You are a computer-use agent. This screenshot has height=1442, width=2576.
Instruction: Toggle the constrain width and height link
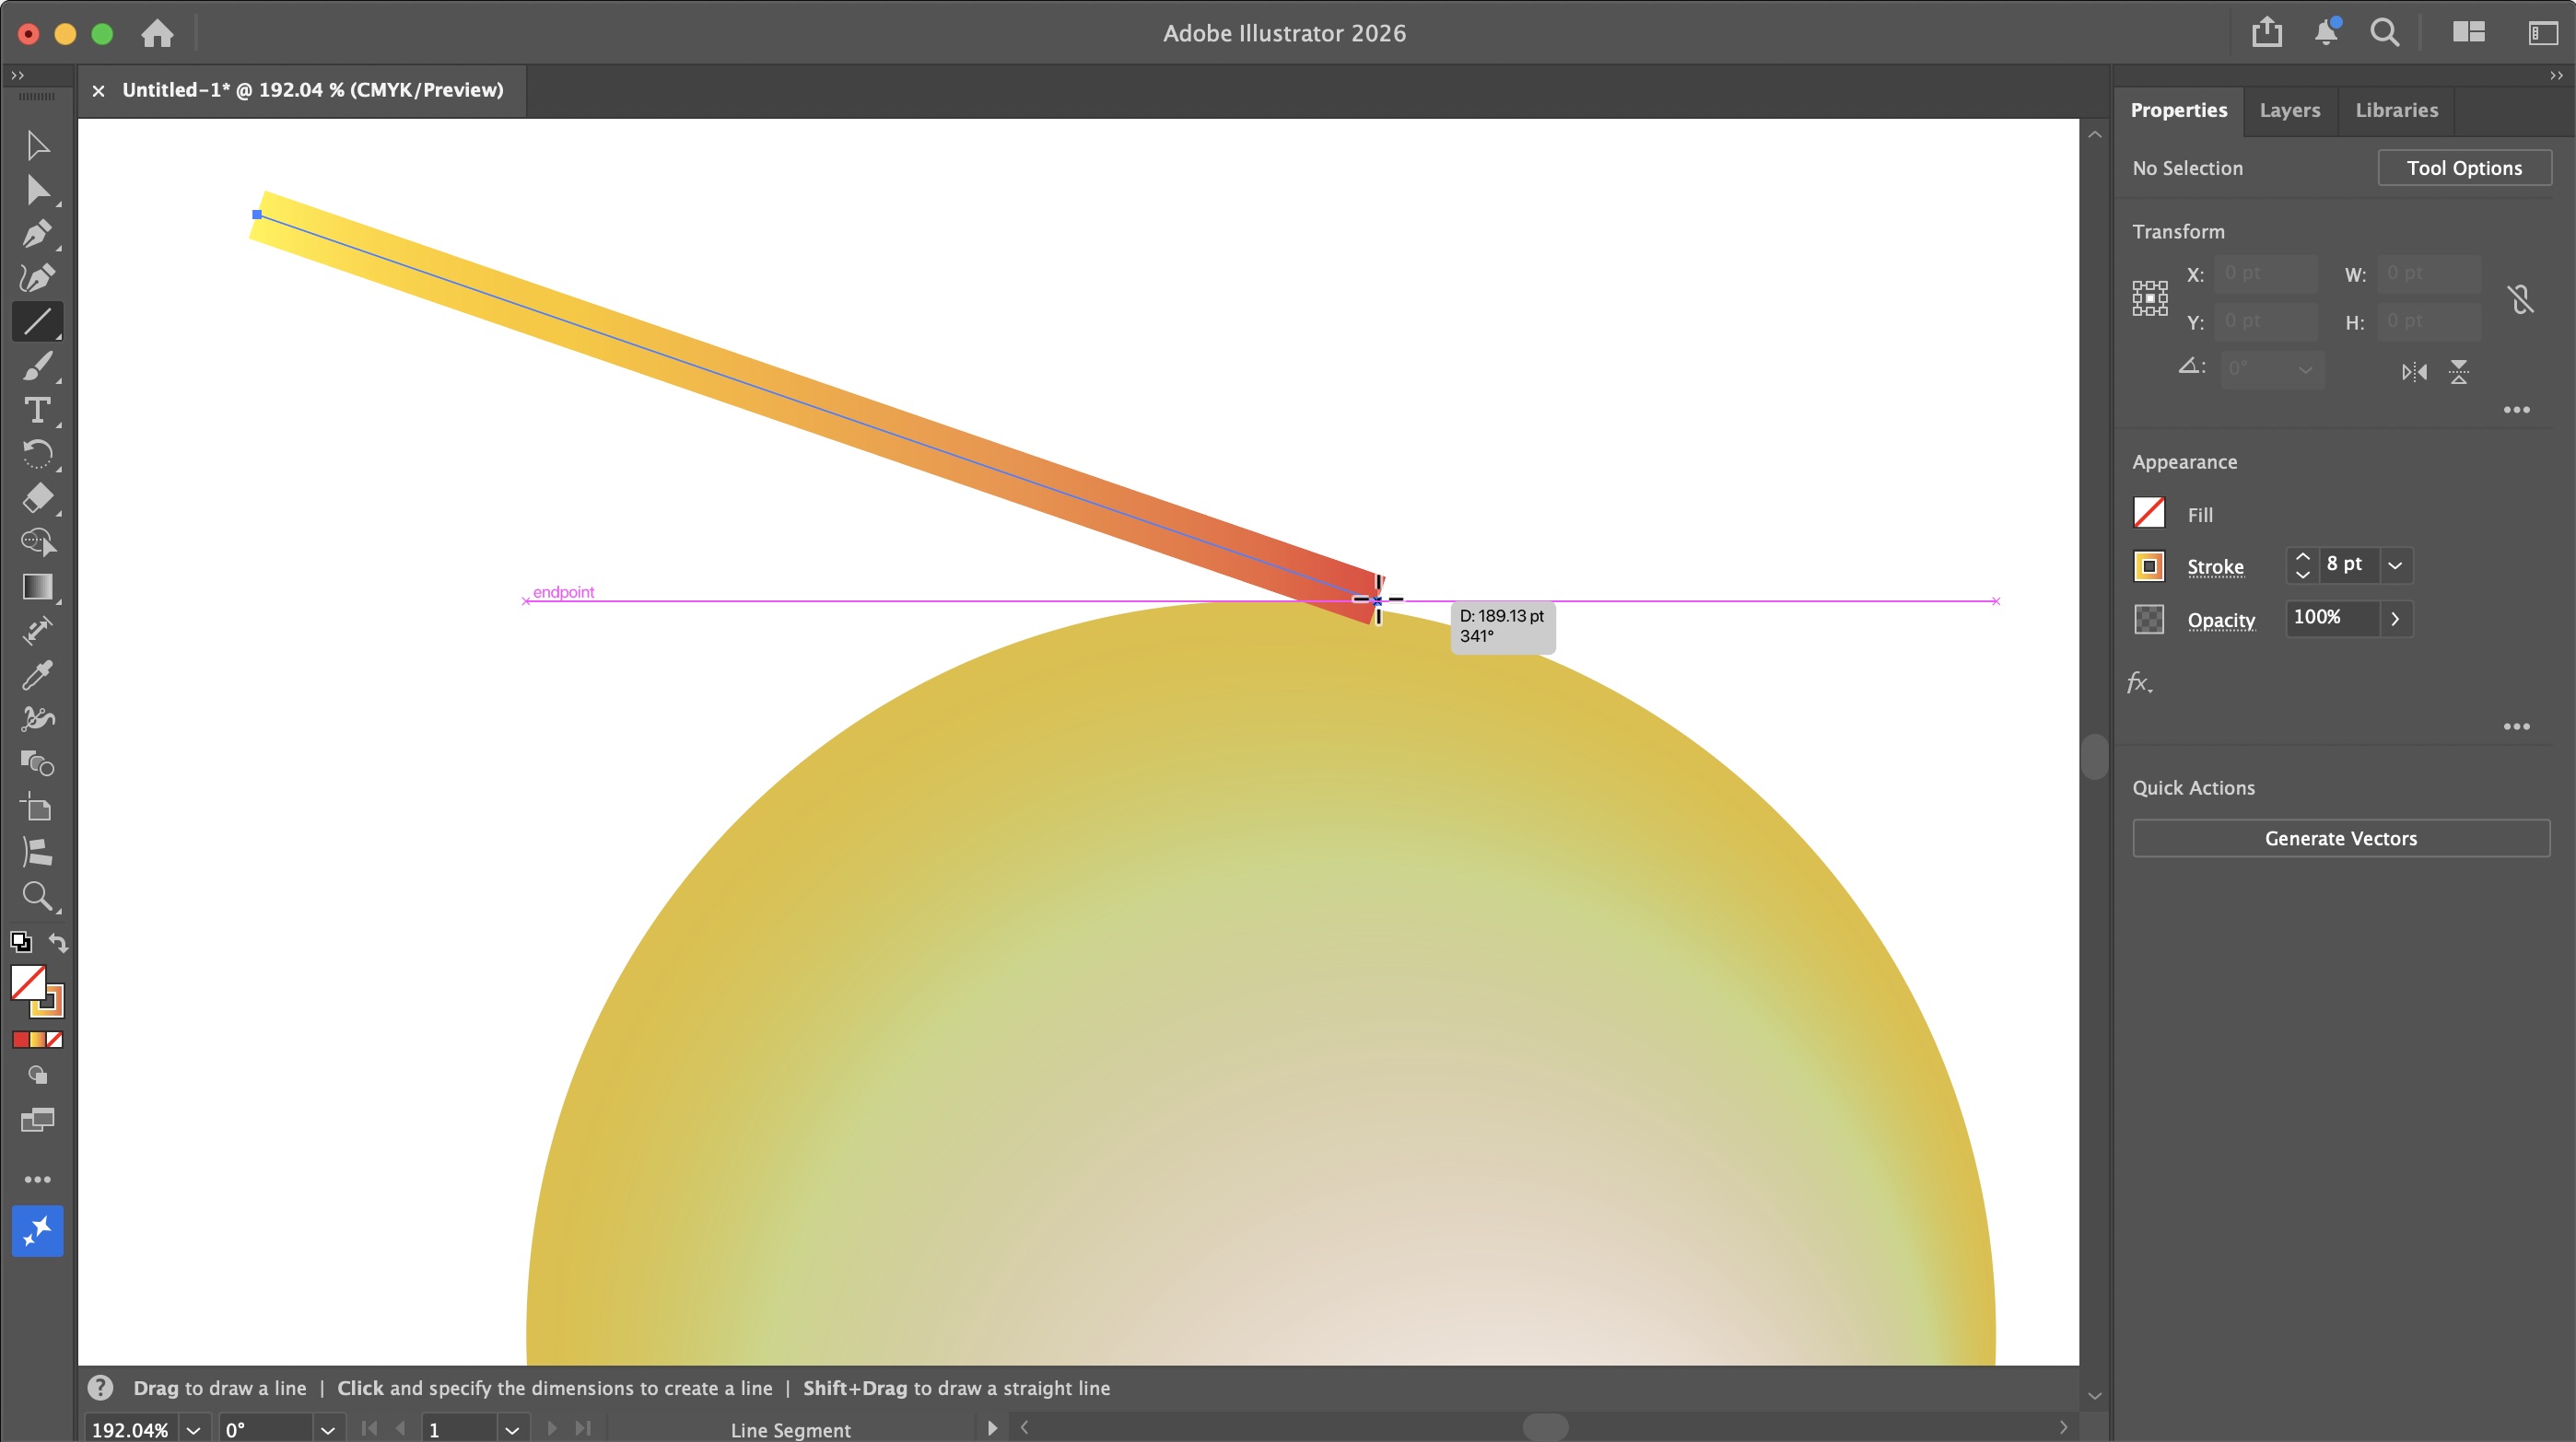click(x=2522, y=297)
